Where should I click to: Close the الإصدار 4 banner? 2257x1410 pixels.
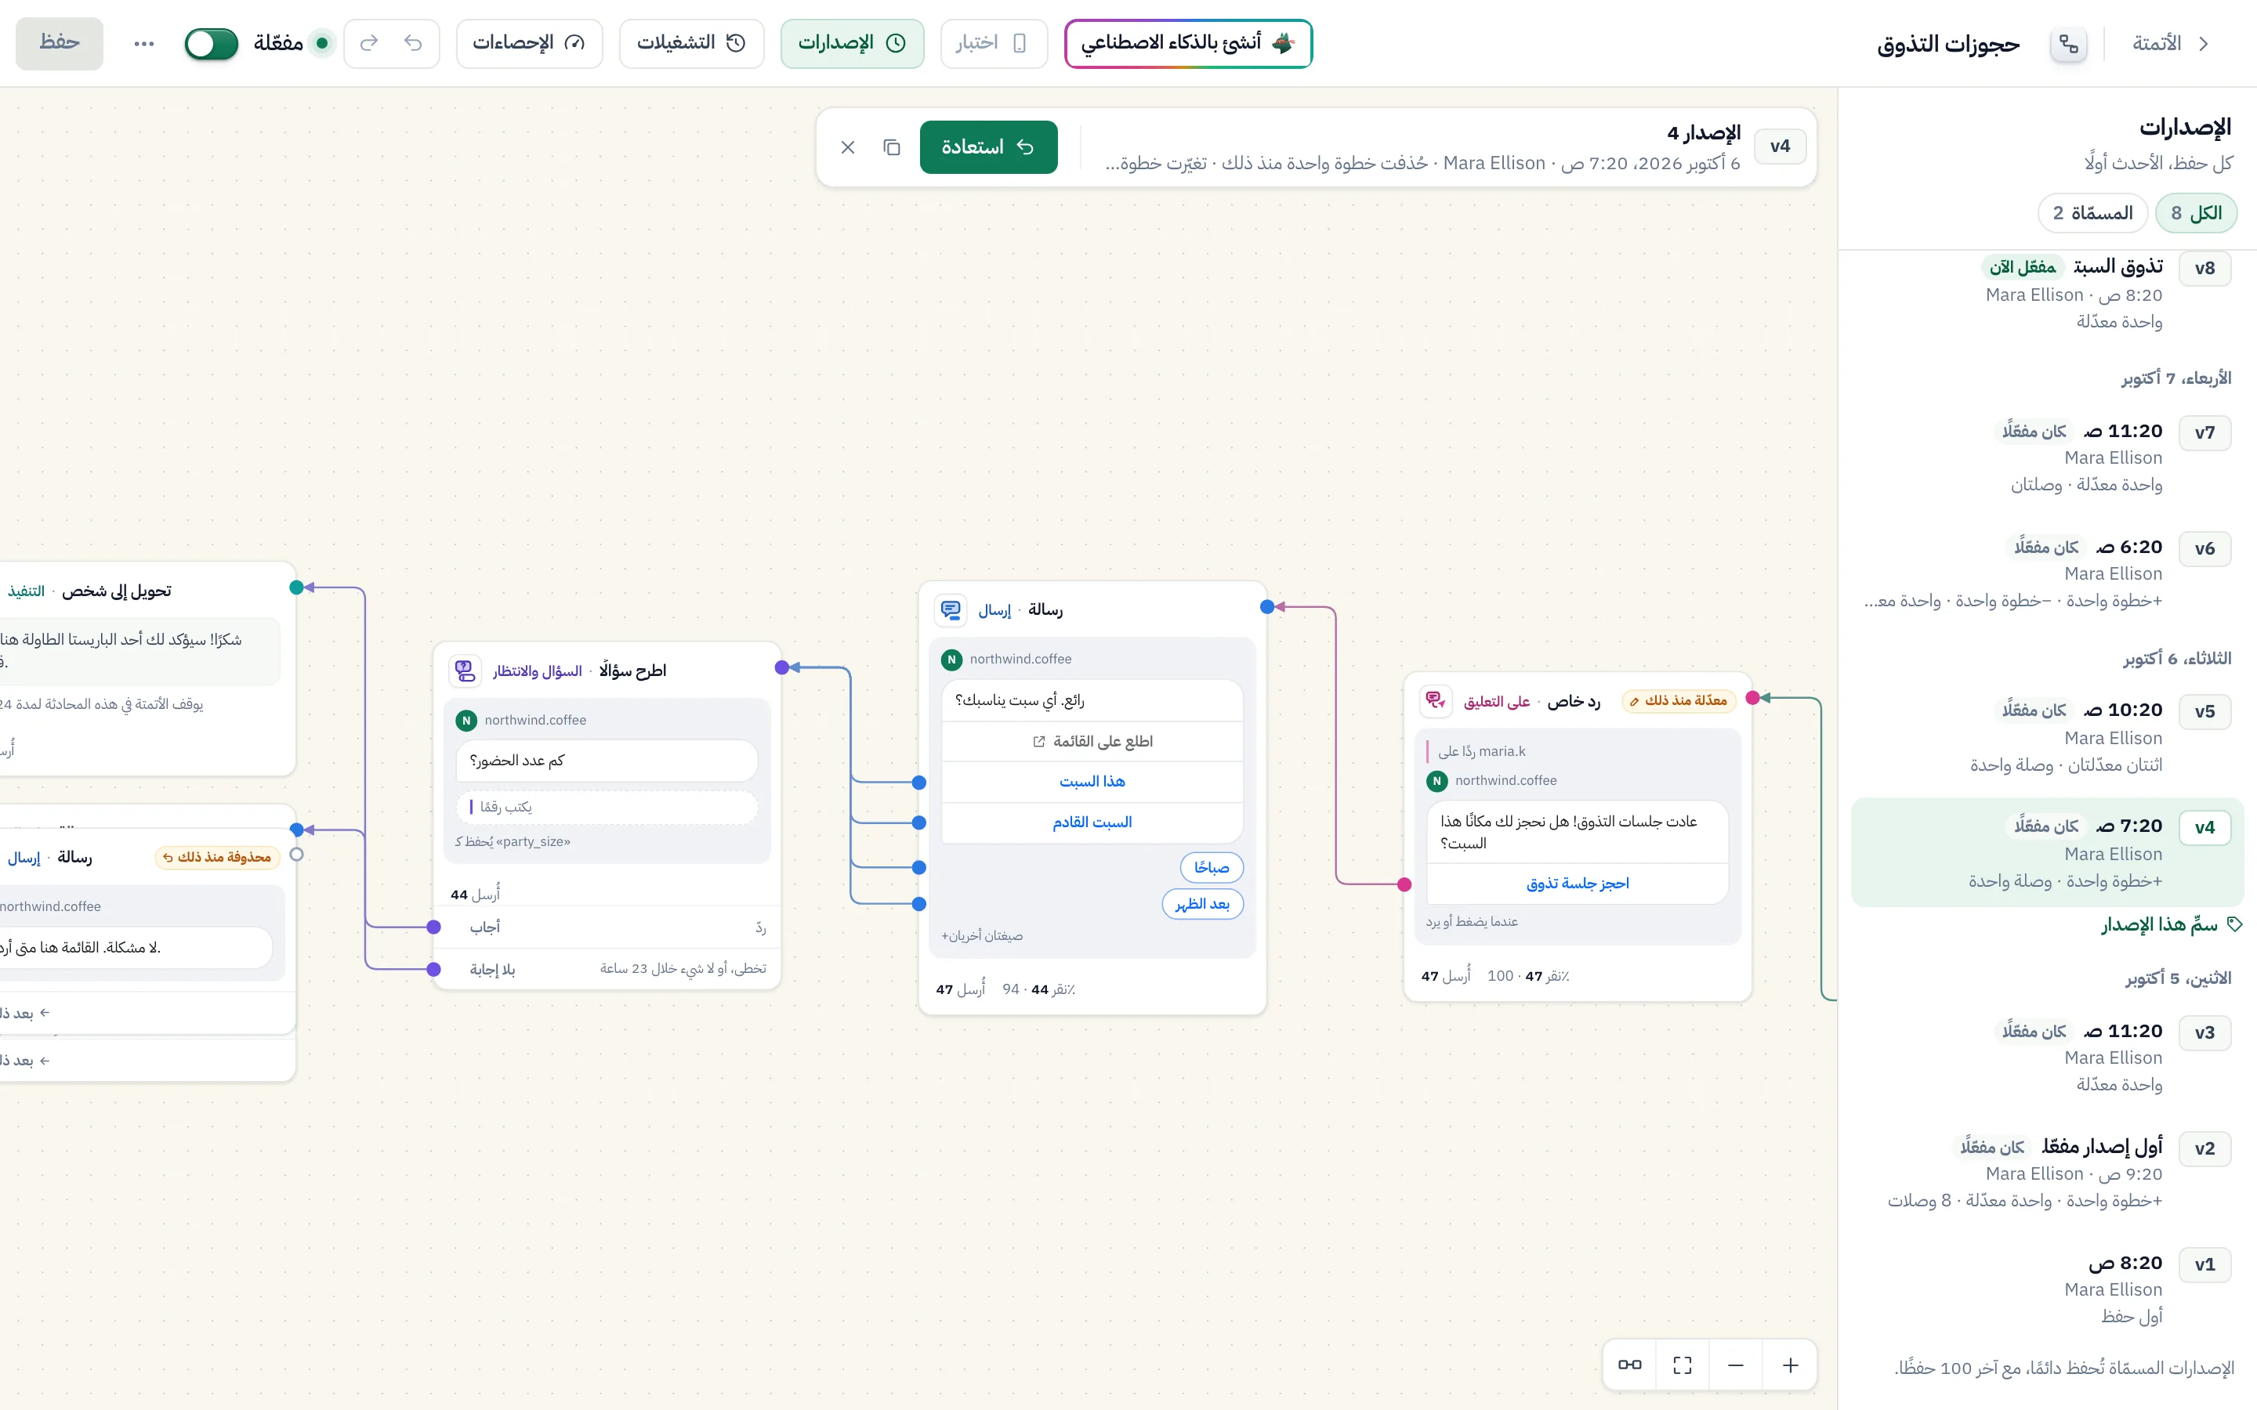point(848,146)
